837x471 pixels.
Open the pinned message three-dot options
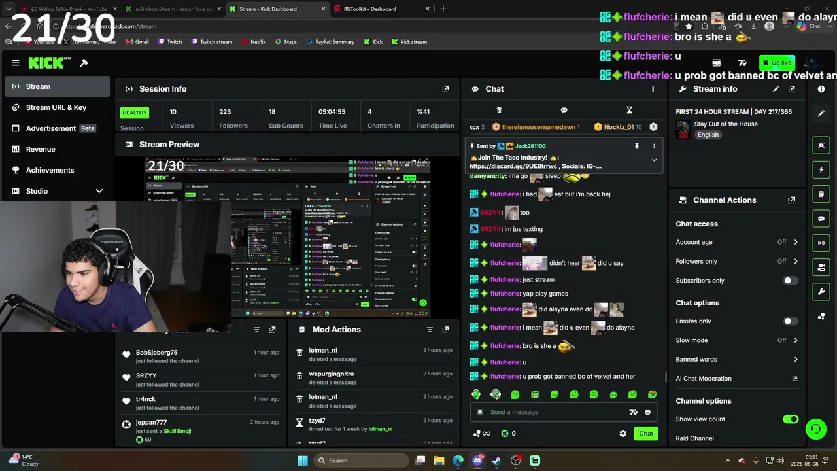654,146
